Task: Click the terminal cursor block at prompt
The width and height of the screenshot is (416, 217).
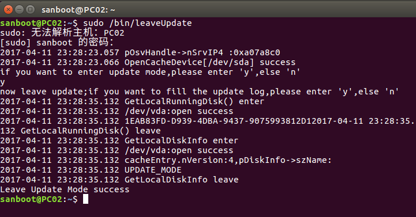Action: coord(85,199)
